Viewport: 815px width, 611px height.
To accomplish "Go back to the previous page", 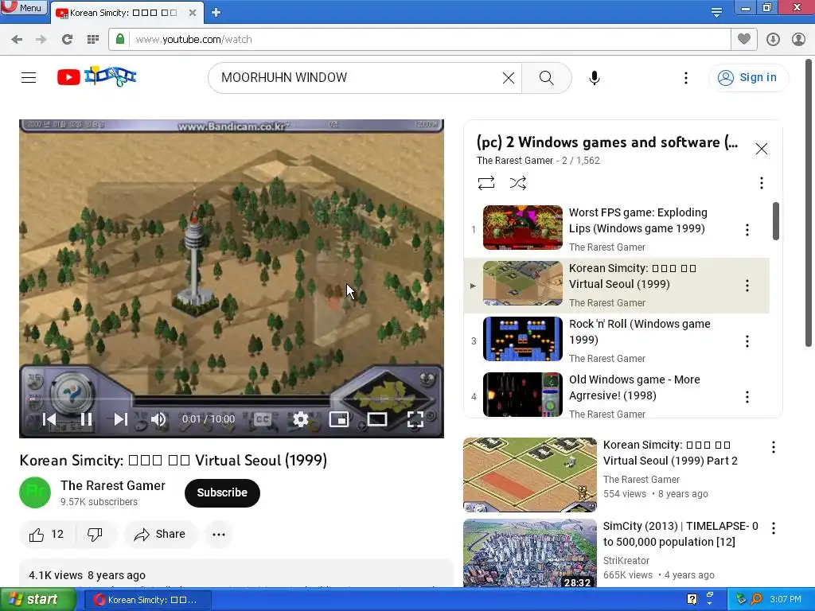I will pyautogui.click(x=17, y=40).
